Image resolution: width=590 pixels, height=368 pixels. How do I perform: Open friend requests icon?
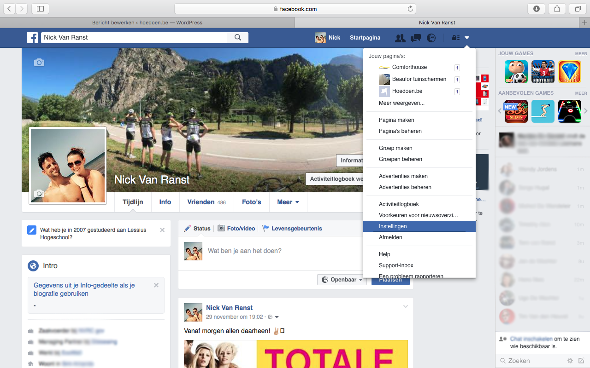coord(400,38)
